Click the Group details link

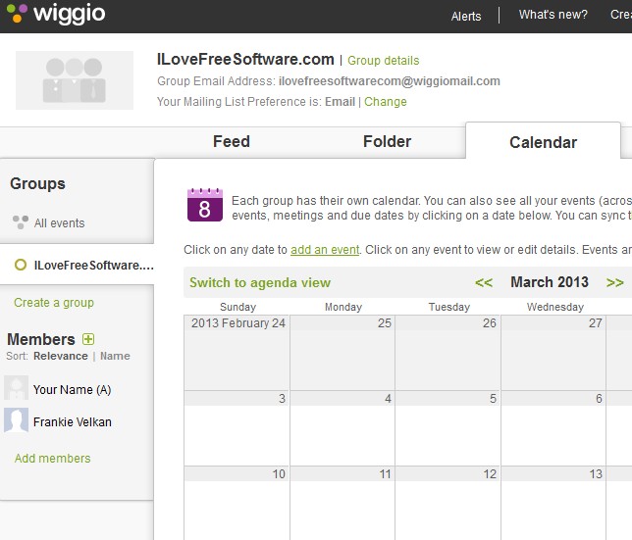pos(383,61)
